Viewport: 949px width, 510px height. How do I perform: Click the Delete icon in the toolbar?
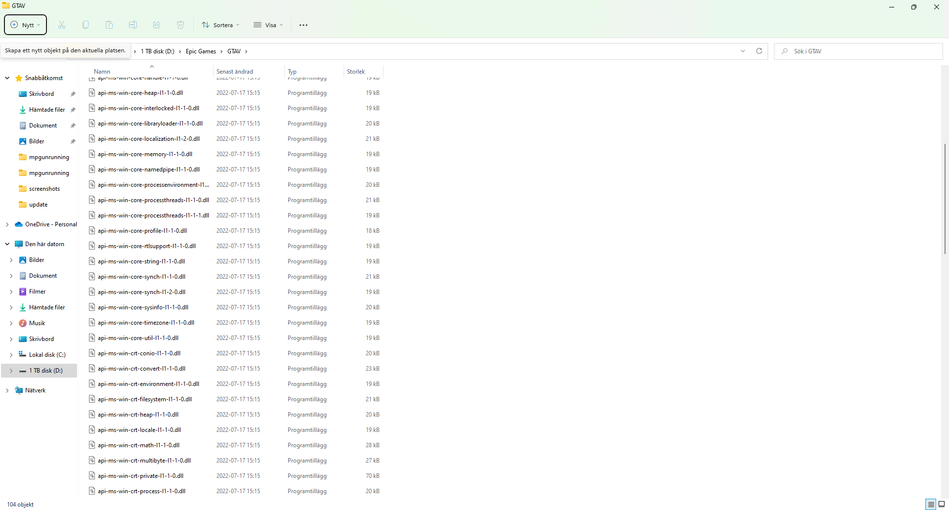(x=180, y=25)
